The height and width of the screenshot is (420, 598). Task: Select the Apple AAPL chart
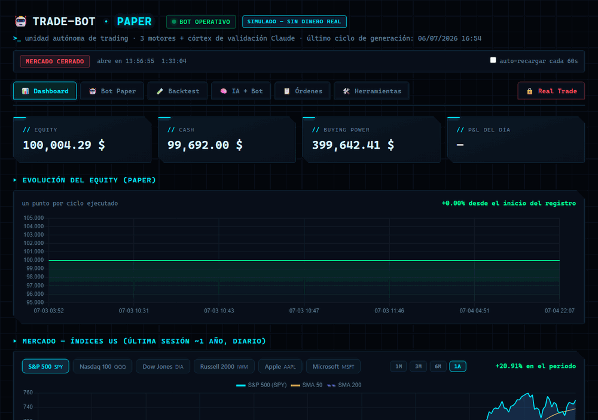pos(280,366)
